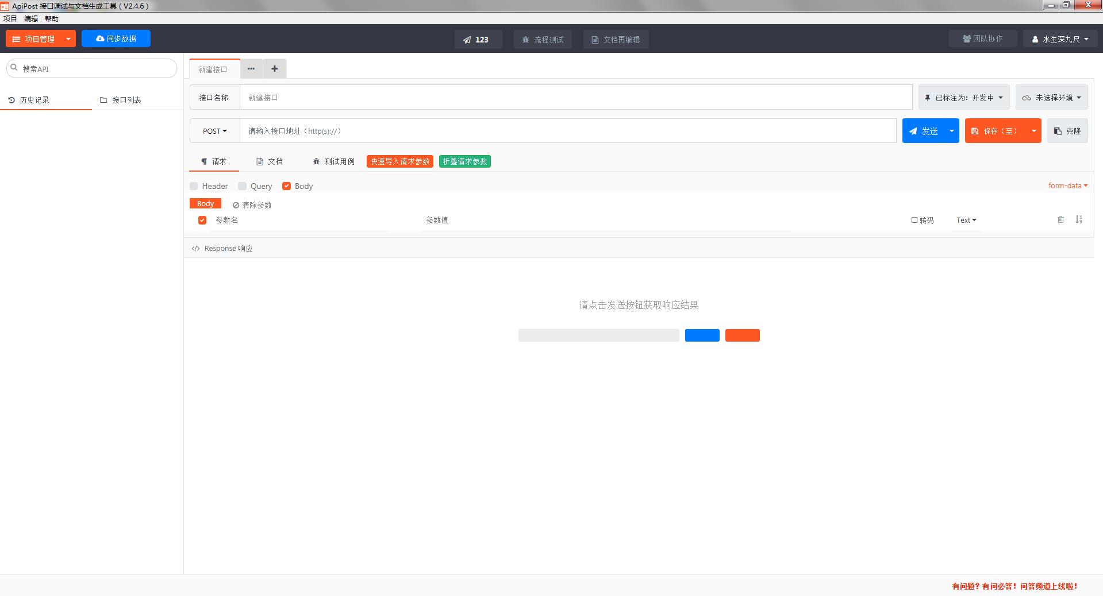
Task: Click the 清除参数 clear parameters icon
Action: tap(236, 205)
